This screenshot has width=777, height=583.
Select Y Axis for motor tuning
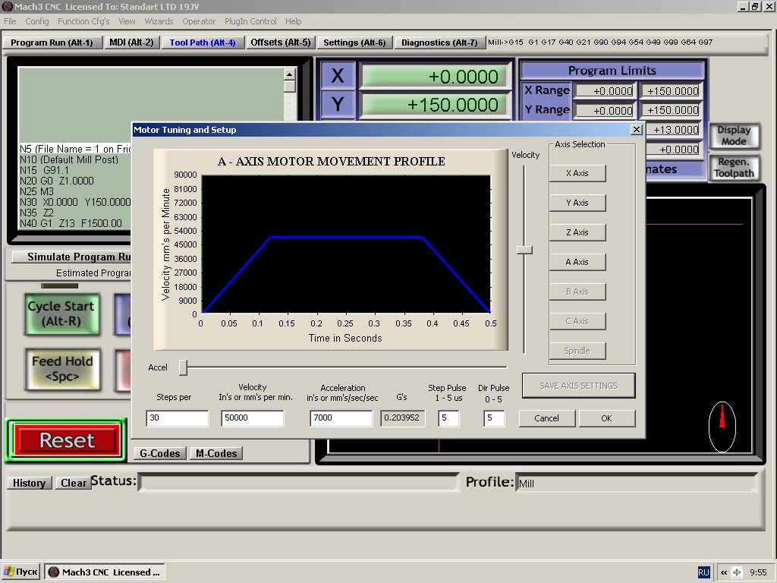577,203
